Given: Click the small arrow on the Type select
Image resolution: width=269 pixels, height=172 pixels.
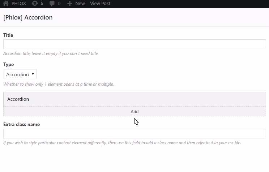Looking at the screenshot, I should pyautogui.click(x=33, y=74).
